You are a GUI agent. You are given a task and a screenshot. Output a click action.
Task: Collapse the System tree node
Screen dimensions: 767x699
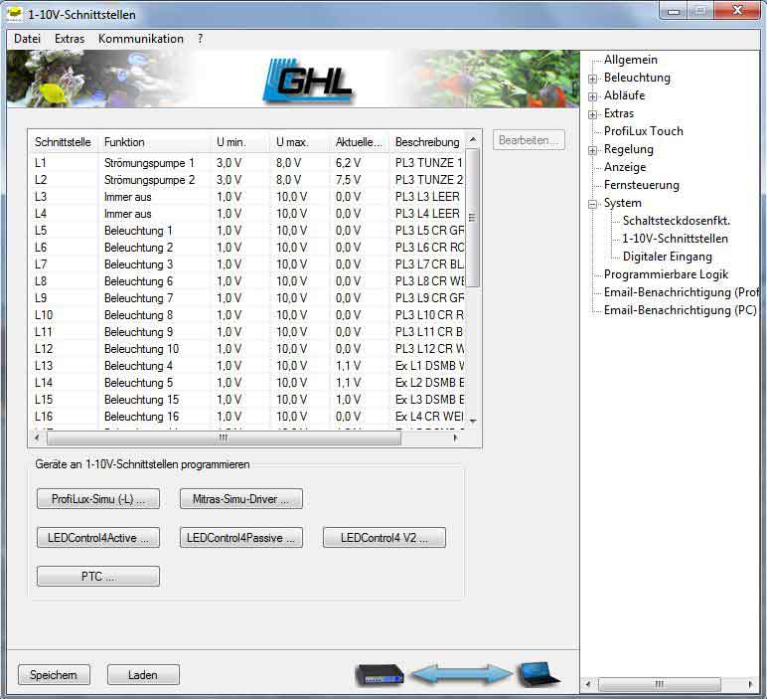click(593, 204)
